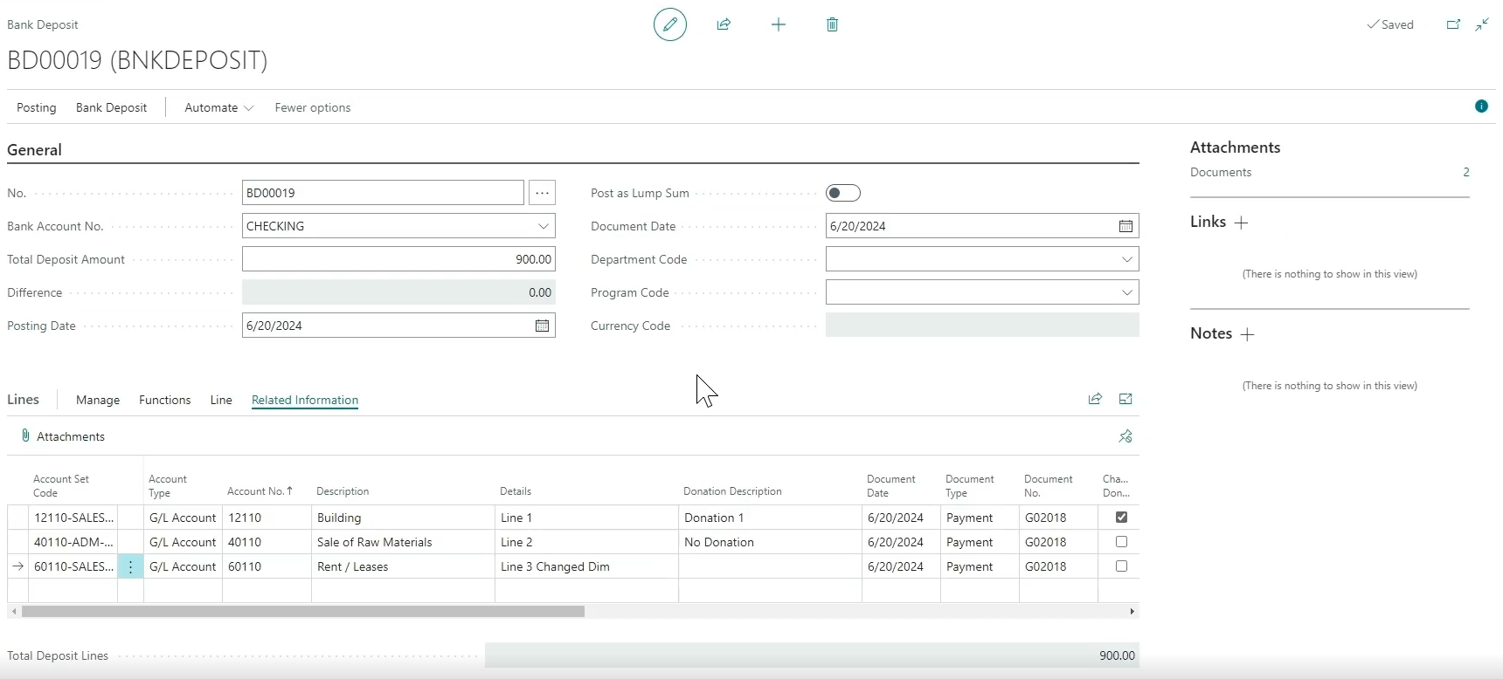This screenshot has width=1503, height=679.
Task: Click the share icon in header
Action: pyautogui.click(x=724, y=24)
